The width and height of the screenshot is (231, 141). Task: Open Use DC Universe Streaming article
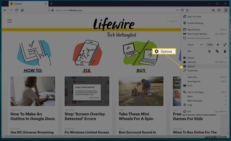[x=32, y=132]
